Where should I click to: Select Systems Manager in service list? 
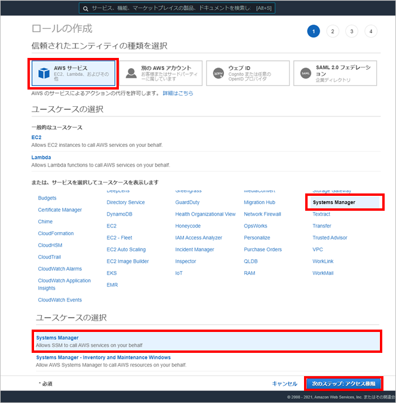[x=345, y=202]
